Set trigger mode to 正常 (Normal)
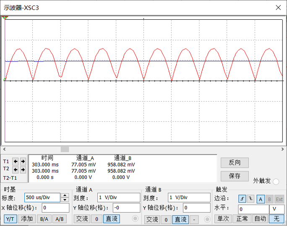The width and height of the screenshot is (287, 226). (242, 219)
